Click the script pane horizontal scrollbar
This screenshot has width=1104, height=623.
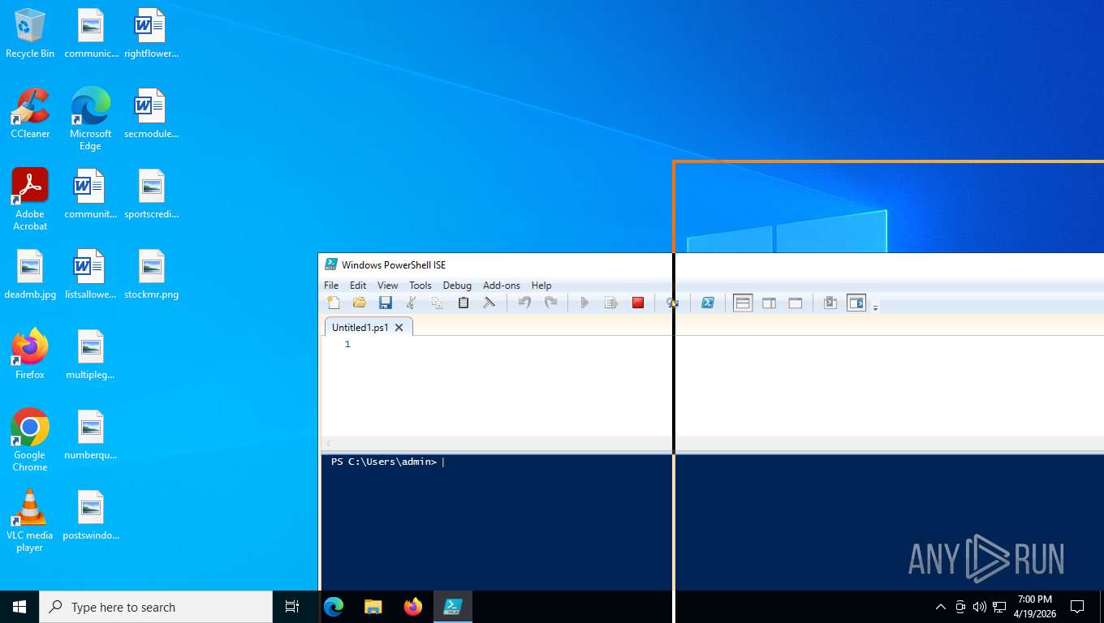click(713, 443)
